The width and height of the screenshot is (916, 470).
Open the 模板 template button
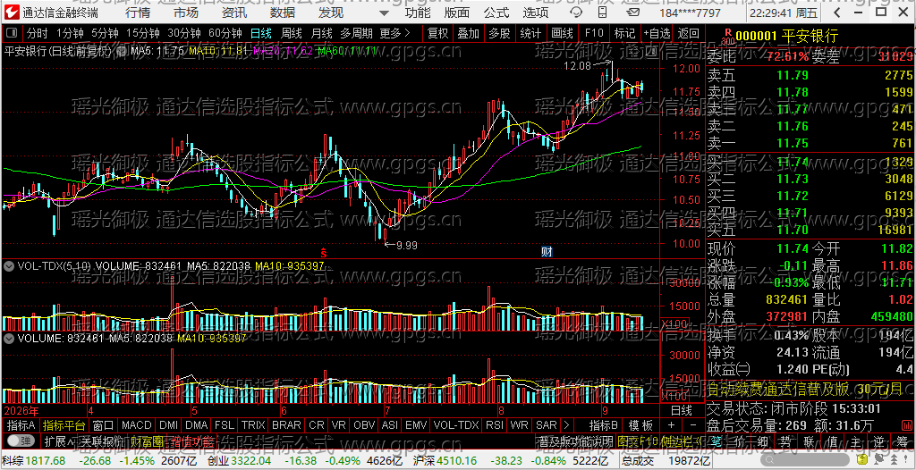[x=640, y=425]
